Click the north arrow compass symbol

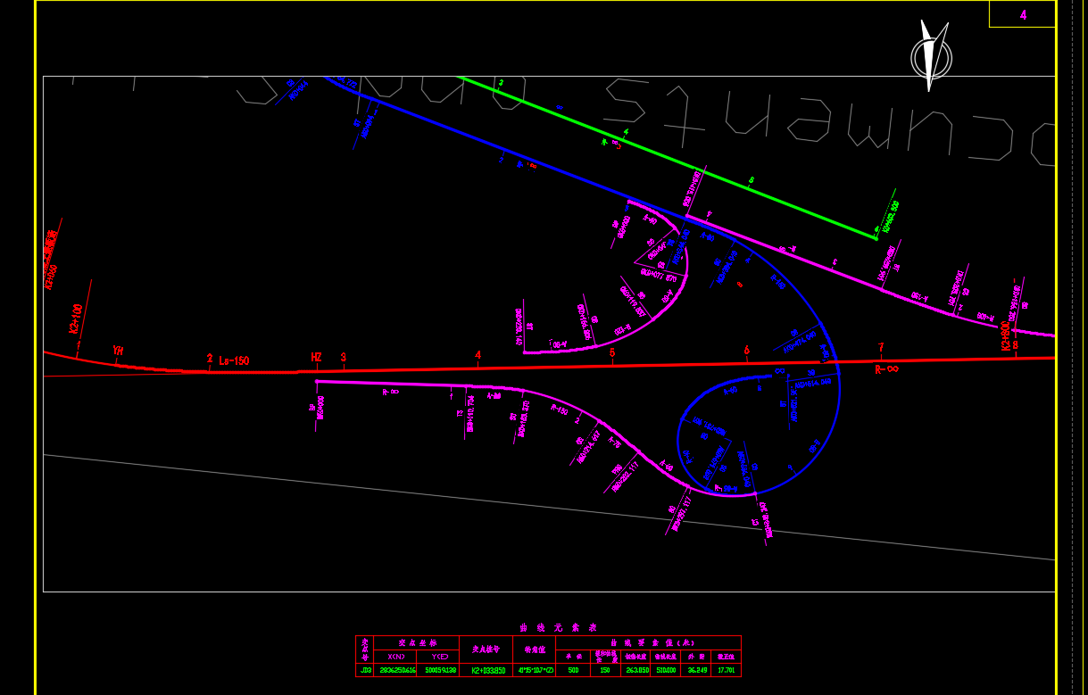930,55
